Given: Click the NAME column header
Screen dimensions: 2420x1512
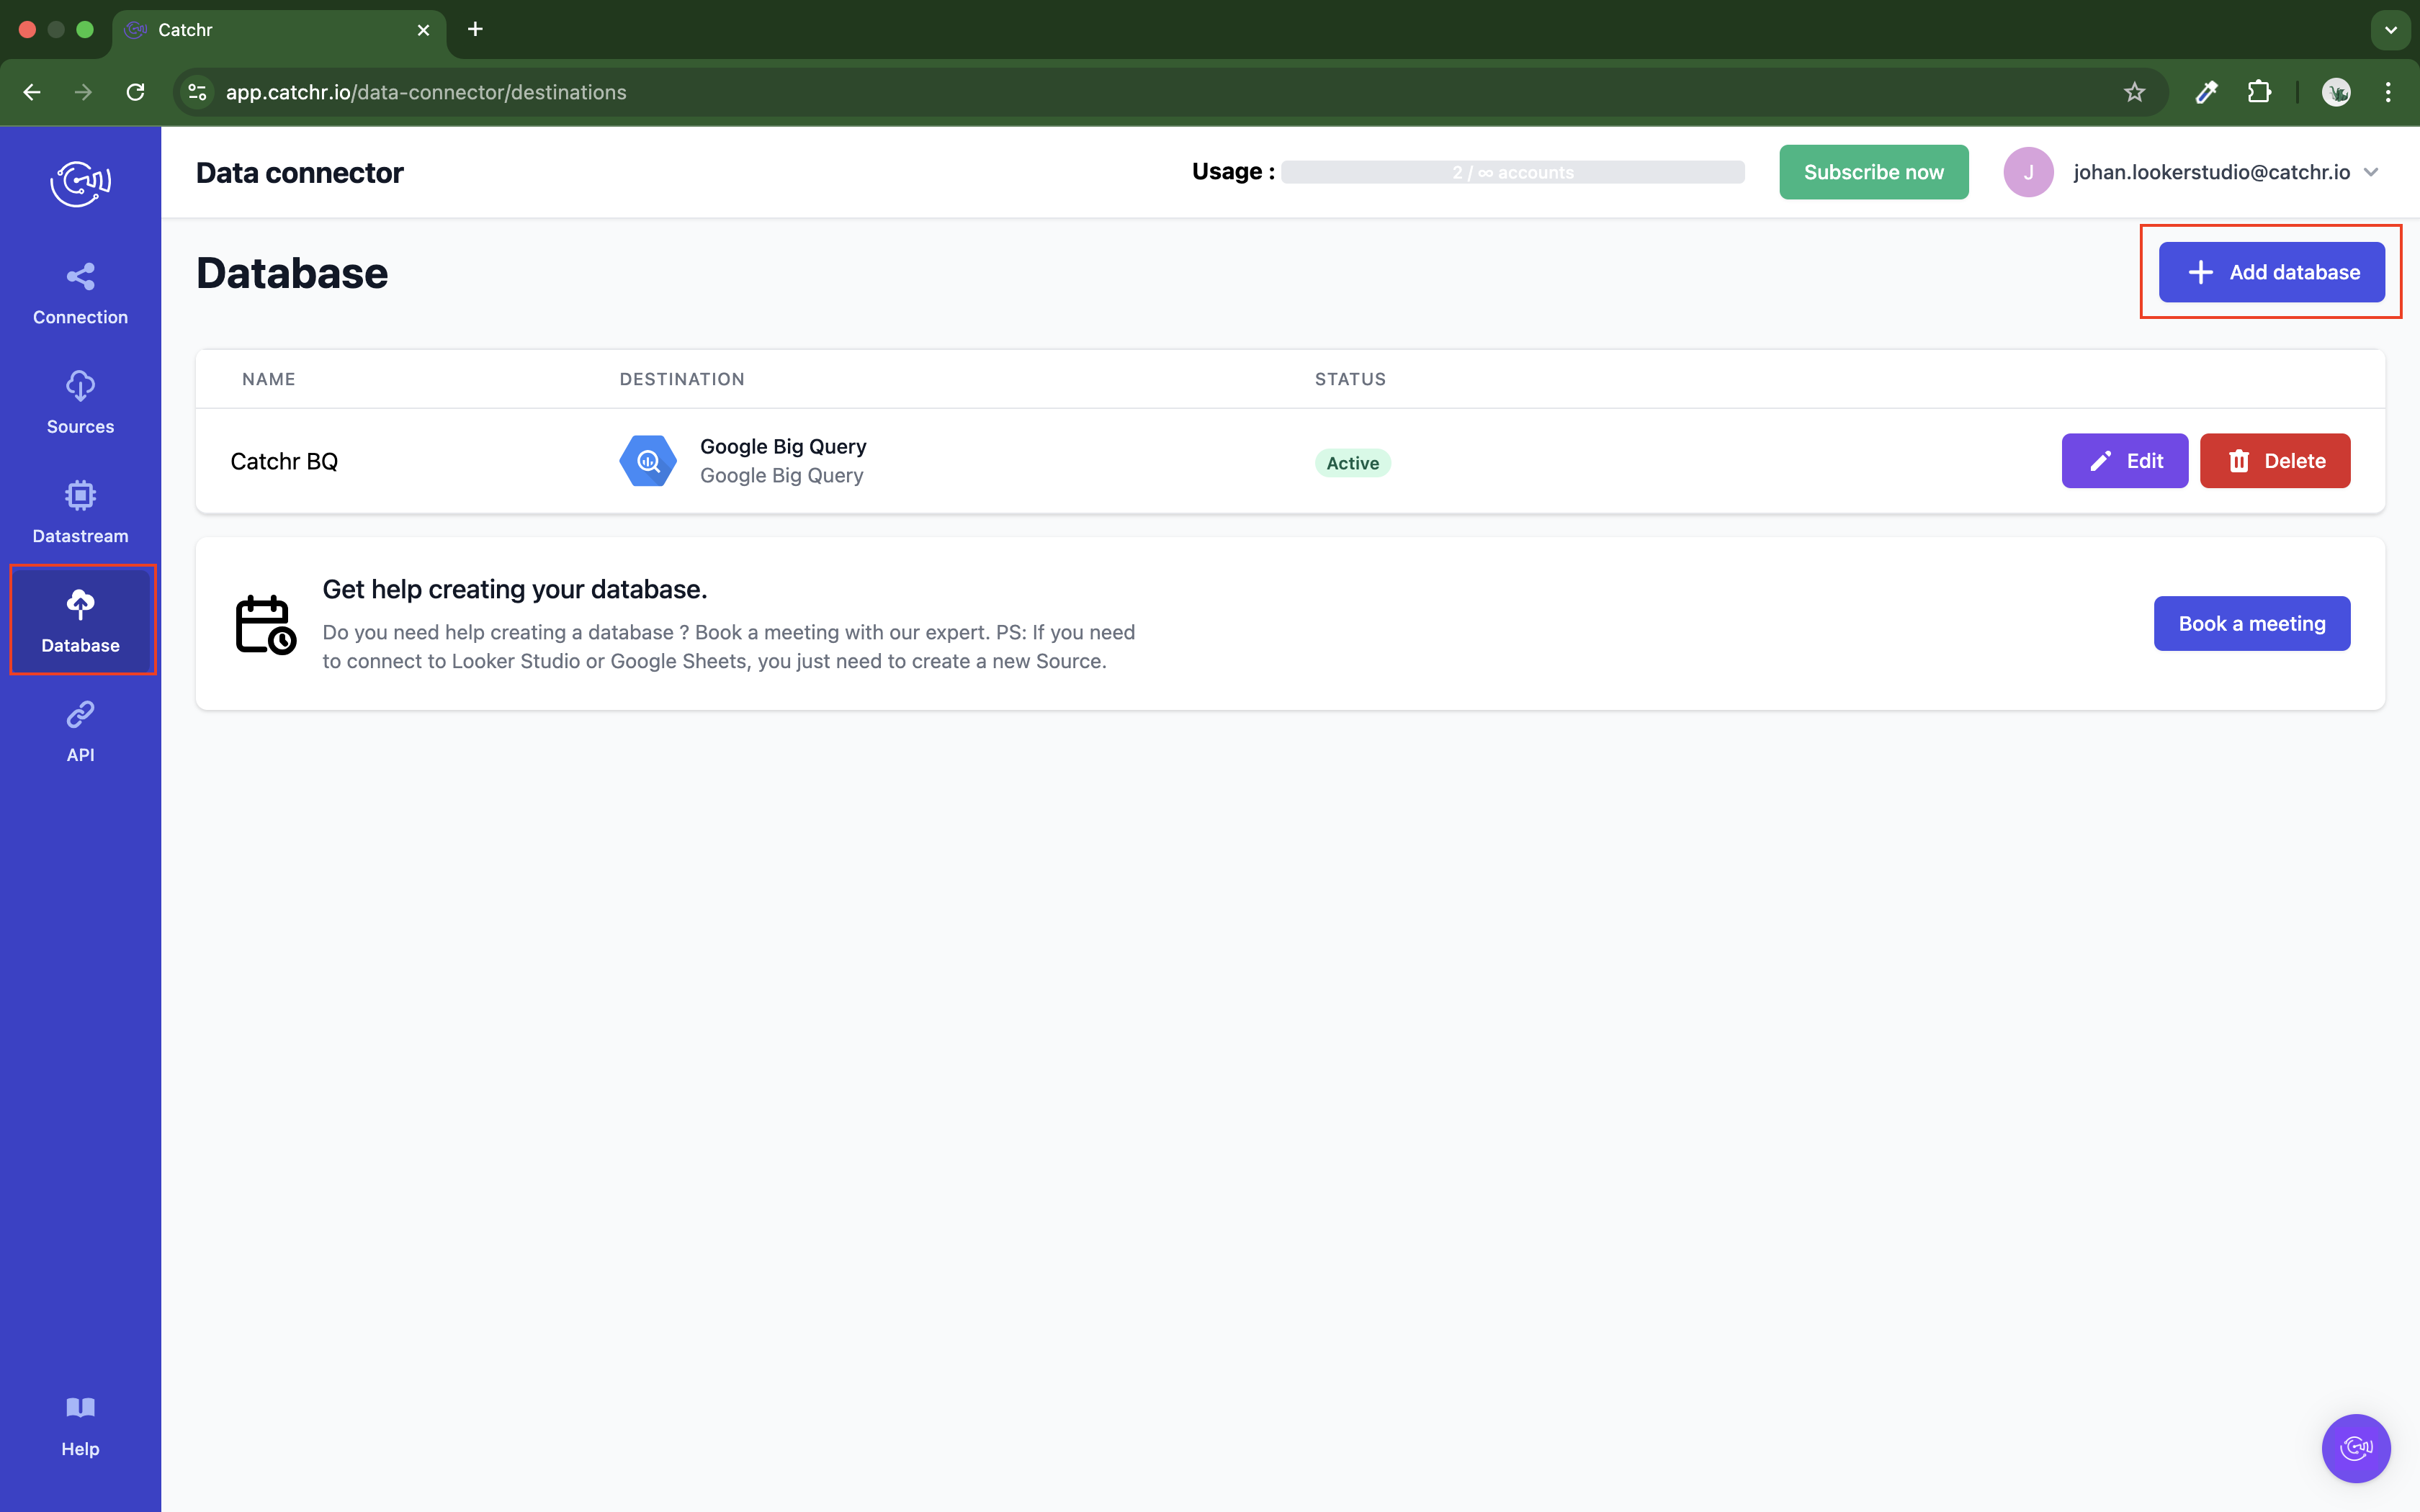Looking at the screenshot, I should click(268, 379).
